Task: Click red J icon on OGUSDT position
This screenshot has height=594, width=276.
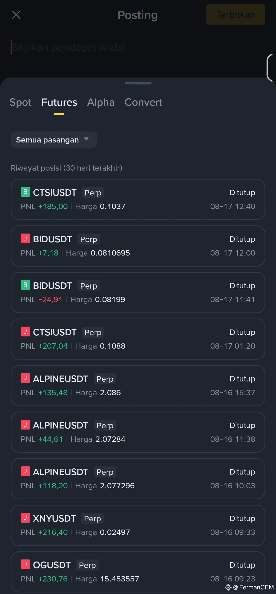Action: click(x=25, y=564)
